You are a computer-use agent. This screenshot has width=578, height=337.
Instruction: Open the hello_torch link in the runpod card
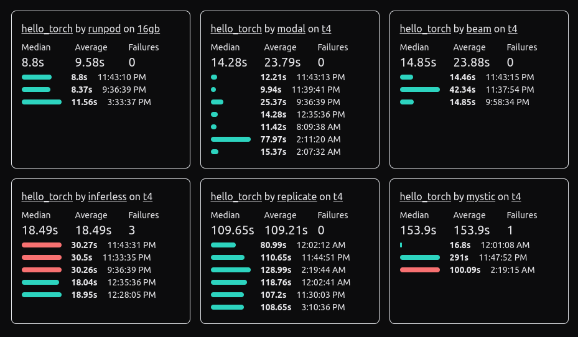(x=47, y=29)
